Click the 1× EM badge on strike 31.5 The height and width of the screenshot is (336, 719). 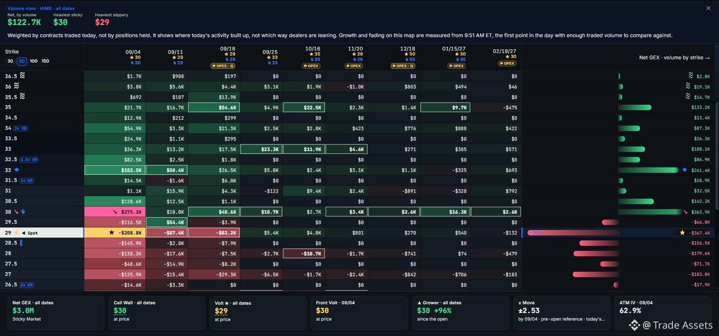[x=27, y=181]
